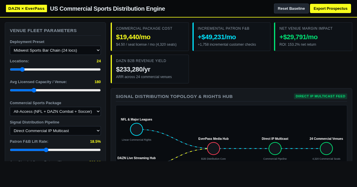Click the 24 Commercial Venues node circle
The height and width of the screenshot is (187, 357).
(x=326, y=148)
